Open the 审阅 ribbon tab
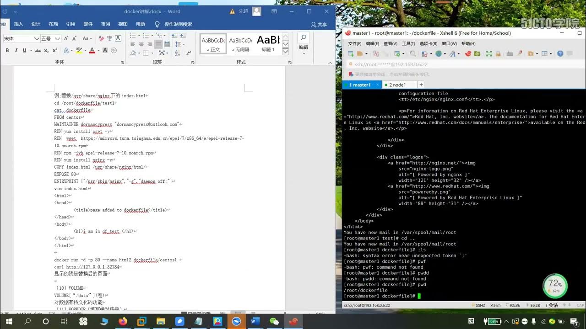This screenshot has width=586, height=329. (x=105, y=24)
